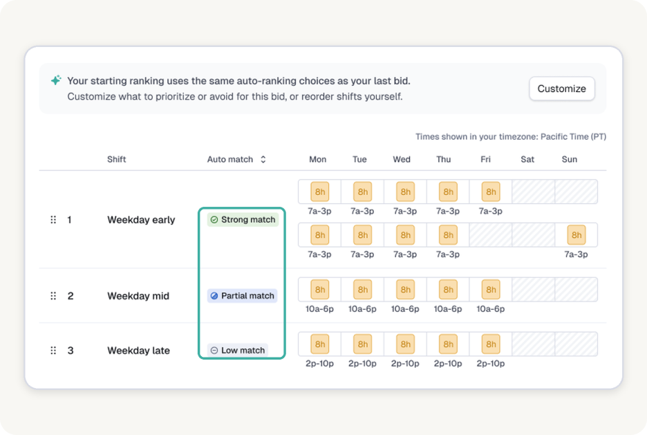The width and height of the screenshot is (647, 435).
Task: Click Monday 2p-10p time label
Action: tap(320, 363)
